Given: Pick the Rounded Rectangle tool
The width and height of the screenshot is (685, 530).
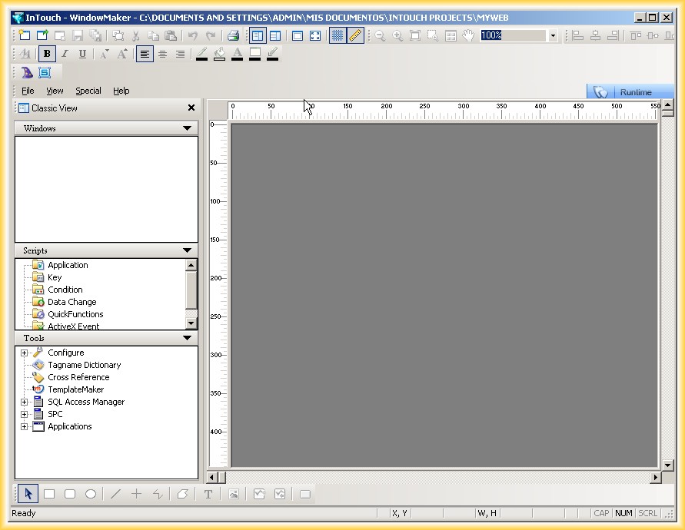Looking at the screenshot, I should click(x=70, y=494).
